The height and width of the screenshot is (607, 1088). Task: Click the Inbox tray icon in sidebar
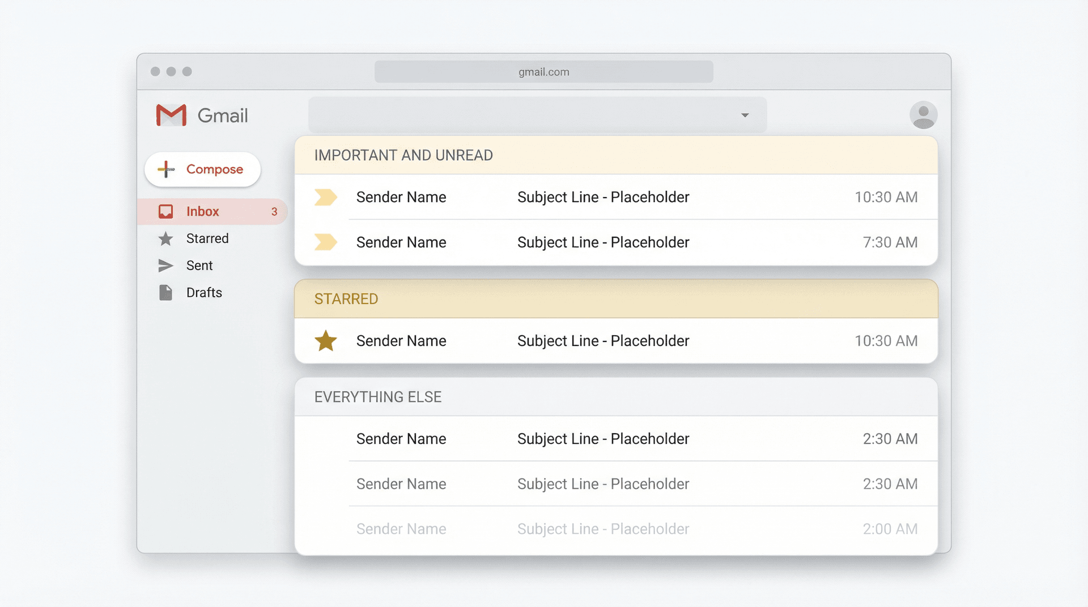pyautogui.click(x=165, y=211)
